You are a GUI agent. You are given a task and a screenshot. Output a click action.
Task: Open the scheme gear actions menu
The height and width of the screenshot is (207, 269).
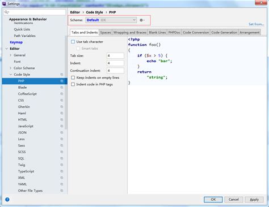click(142, 20)
